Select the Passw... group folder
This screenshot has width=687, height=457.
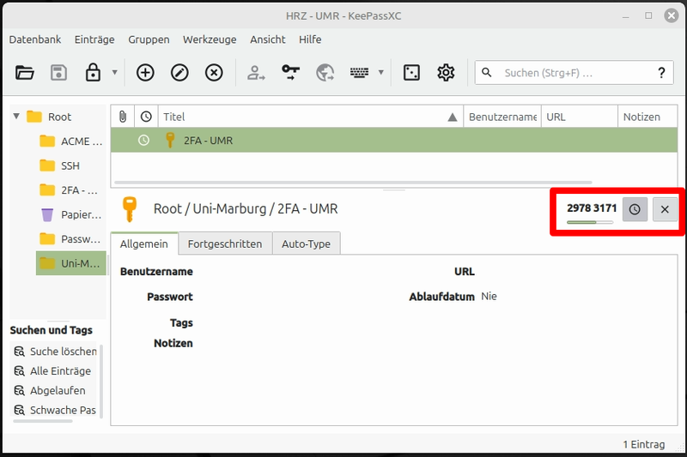coord(71,239)
